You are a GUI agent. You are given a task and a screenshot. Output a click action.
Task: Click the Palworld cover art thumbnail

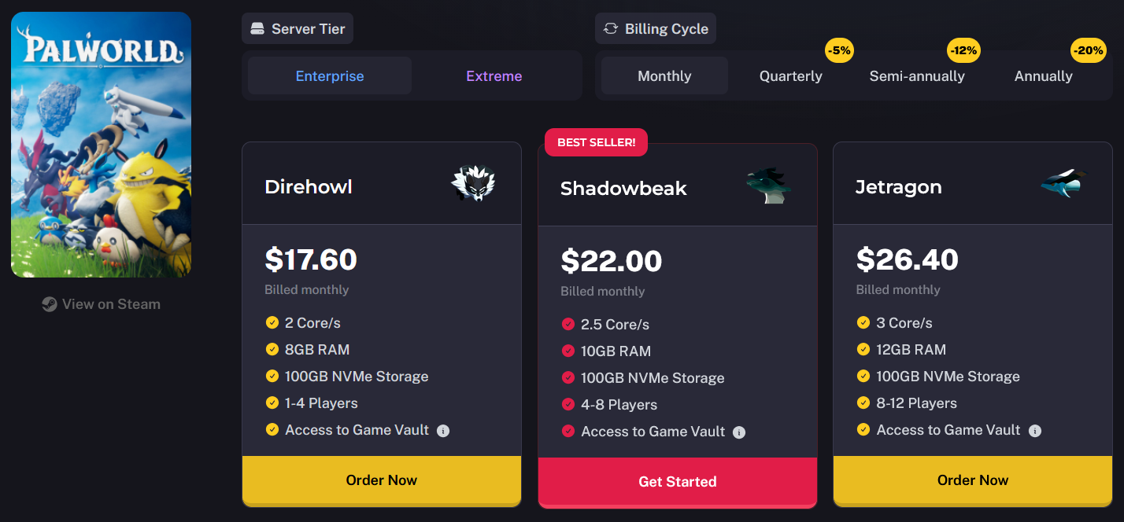(x=102, y=145)
